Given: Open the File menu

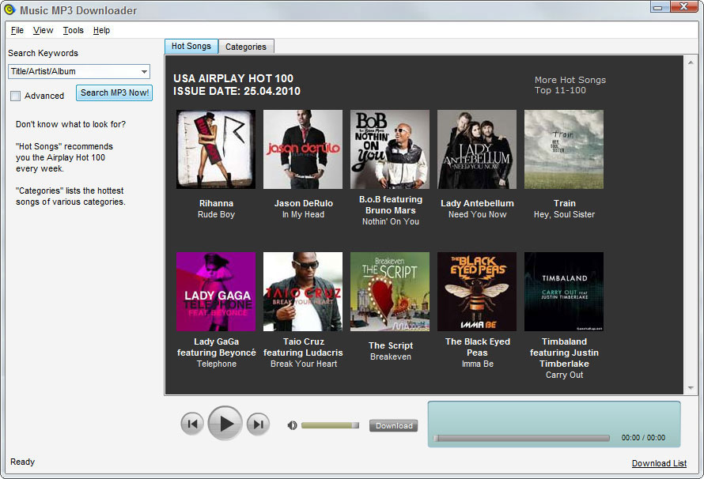Looking at the screenshot, I should (x=17, y=30).
